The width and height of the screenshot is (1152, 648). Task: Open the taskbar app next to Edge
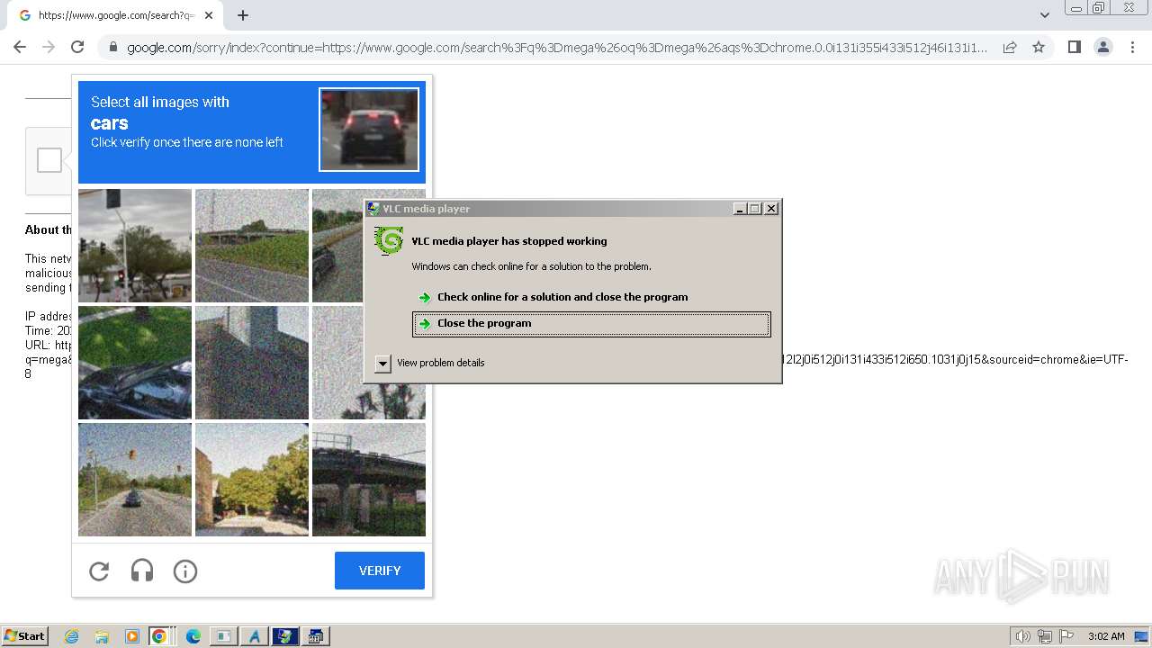click(223, 636)
